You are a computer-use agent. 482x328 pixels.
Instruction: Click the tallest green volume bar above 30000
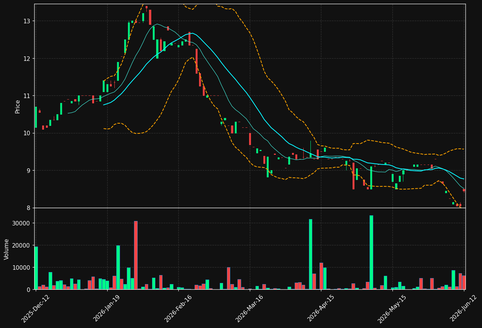pyautogui.click(x=371, y=252)
